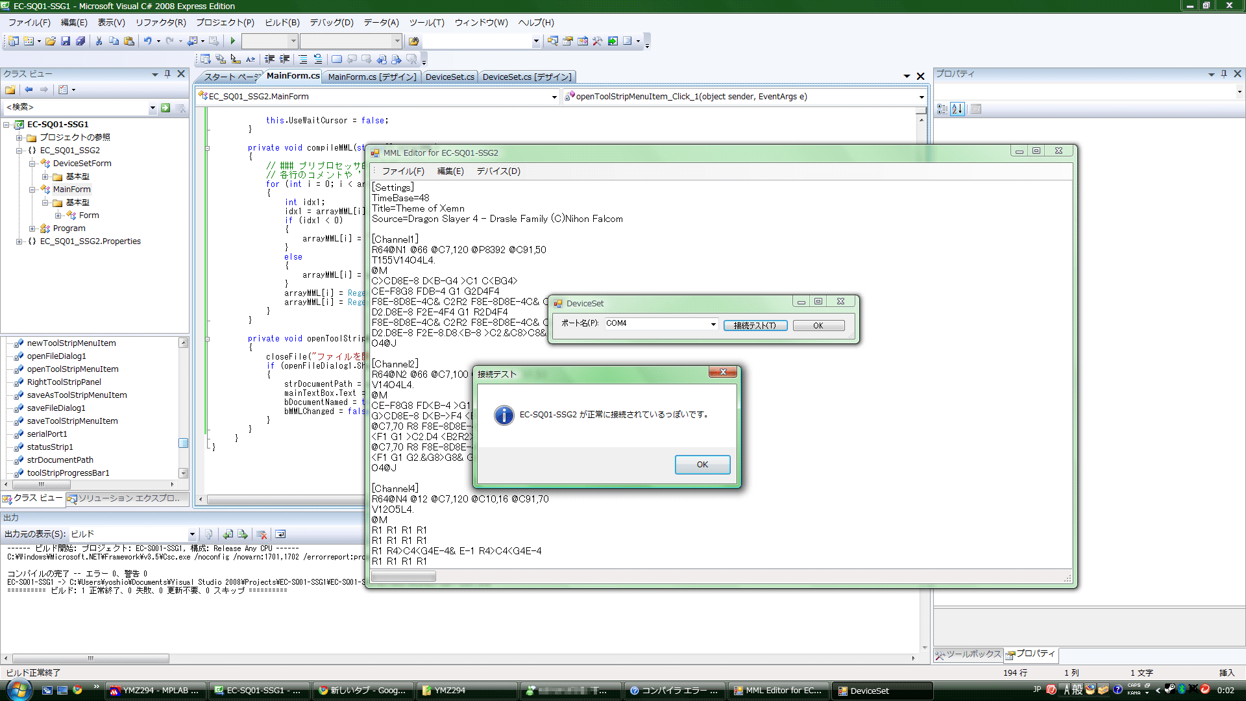Click the Back arrow in Class View
The width and height of the screenshot is (1246, 701).
tap(29, 90)
